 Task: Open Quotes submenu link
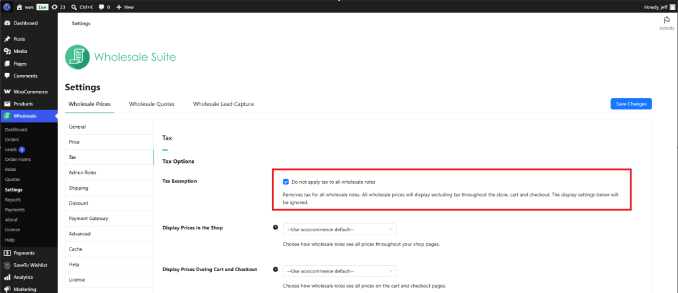pos(12,179)
